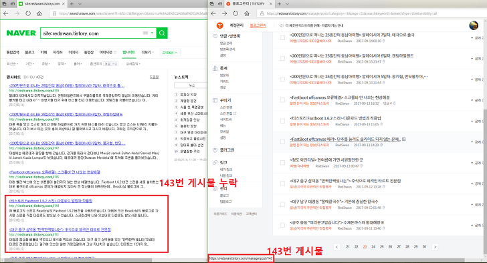Reload the Naver search page
The image size is (487, 263).
(28, 13)
